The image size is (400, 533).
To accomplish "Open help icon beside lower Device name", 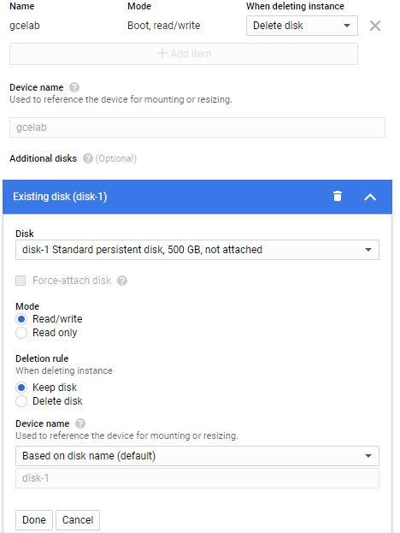I will click(x=80, y=423).
